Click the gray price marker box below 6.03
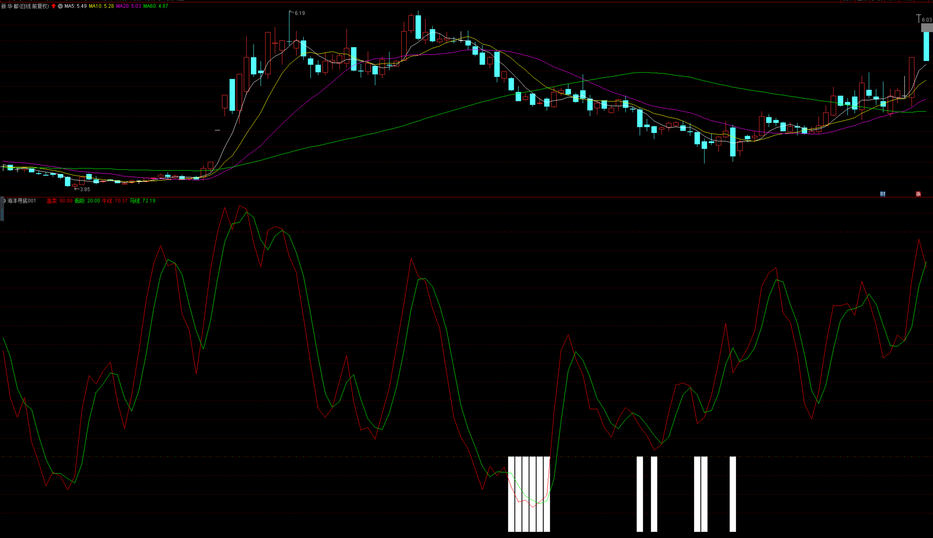Image resolution: width=933 pixels, height=538 pixels. pos(927,28)
